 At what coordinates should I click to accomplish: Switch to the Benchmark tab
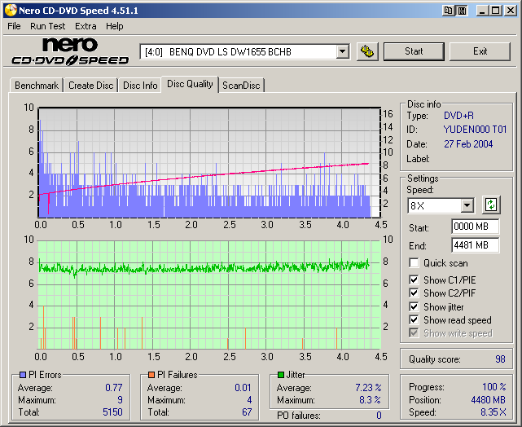pos(37,86)
